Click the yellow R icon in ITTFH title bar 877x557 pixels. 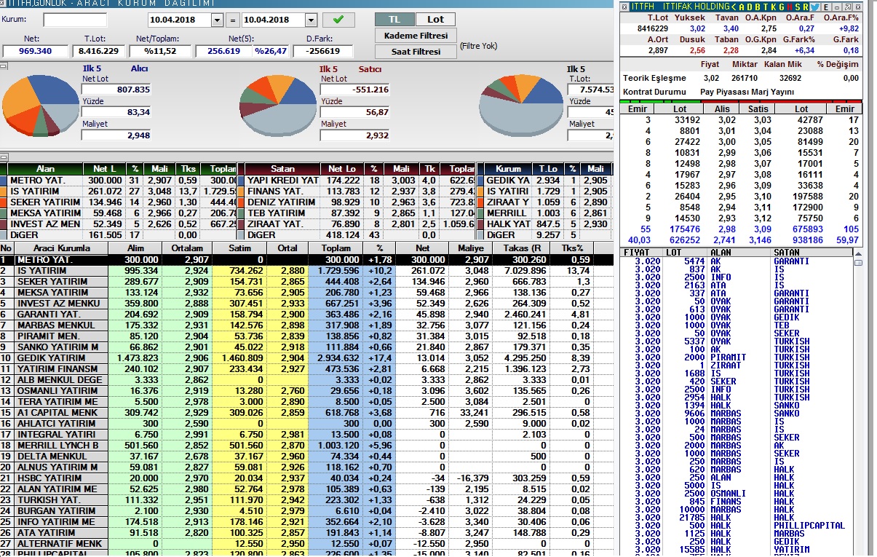pyautogui.click(x=805, y=7)
